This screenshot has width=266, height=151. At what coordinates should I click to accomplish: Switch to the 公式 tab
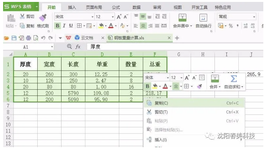pyautogui.click(x=116, y=7)
